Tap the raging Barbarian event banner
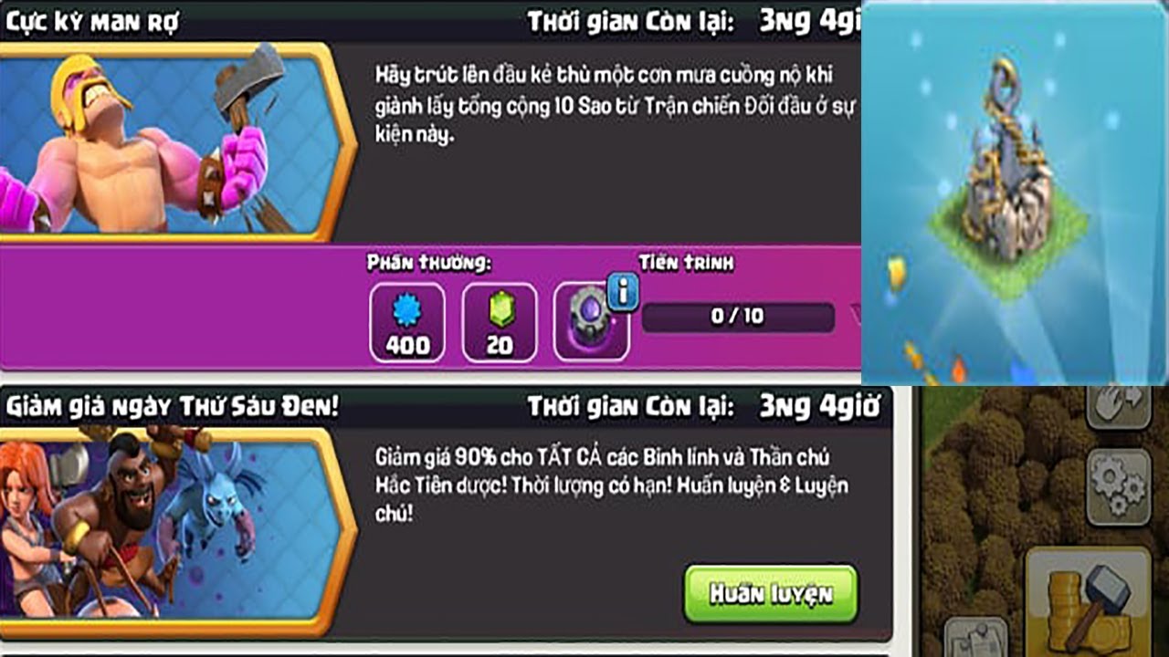1169x657 pixels. click(176, 141)
